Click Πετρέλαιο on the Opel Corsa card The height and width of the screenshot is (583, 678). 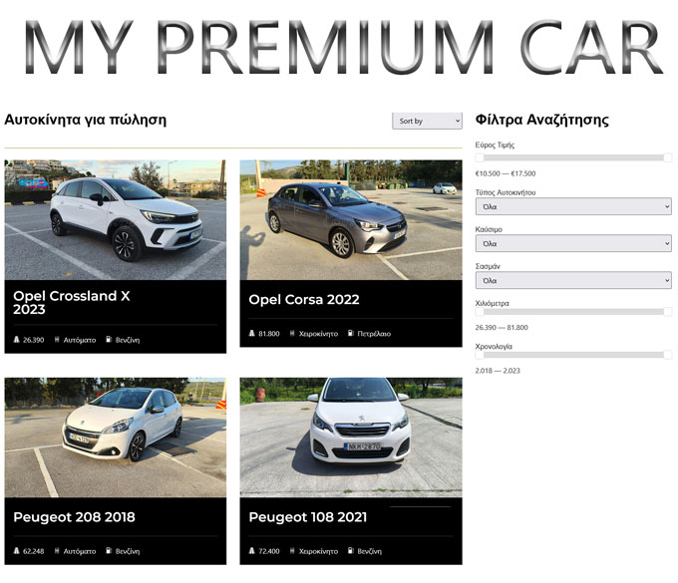(374, 334)
